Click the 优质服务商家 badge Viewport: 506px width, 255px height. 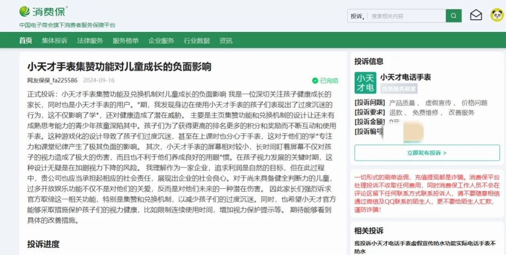[x=398, y=89]
